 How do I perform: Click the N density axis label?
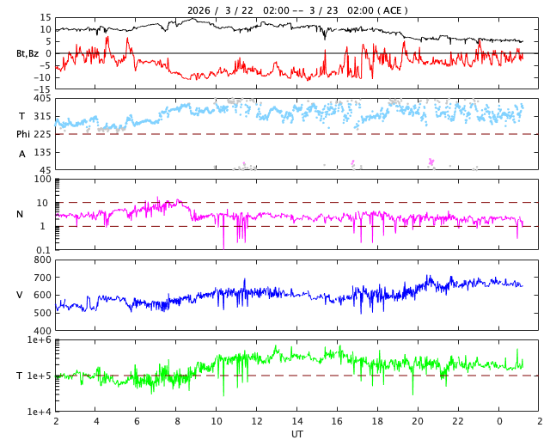[x=20, y=214]
